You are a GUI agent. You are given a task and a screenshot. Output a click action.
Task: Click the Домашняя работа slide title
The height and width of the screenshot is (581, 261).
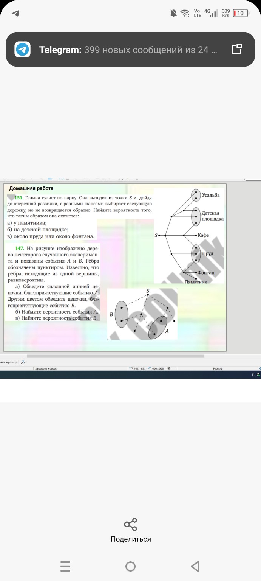tap(31, 188)
